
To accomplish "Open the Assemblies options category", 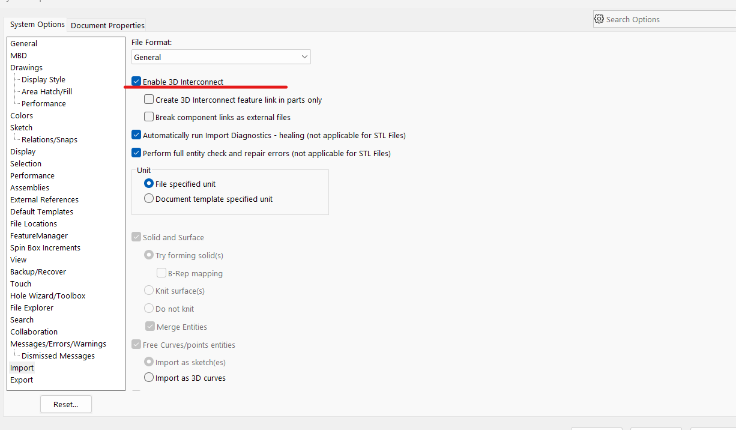I will [30, 187].
